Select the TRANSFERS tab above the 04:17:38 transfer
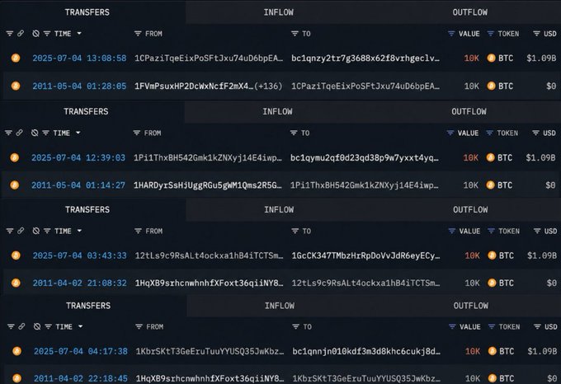The height and width of the screenshot is (384, 561). coord(88,306)
